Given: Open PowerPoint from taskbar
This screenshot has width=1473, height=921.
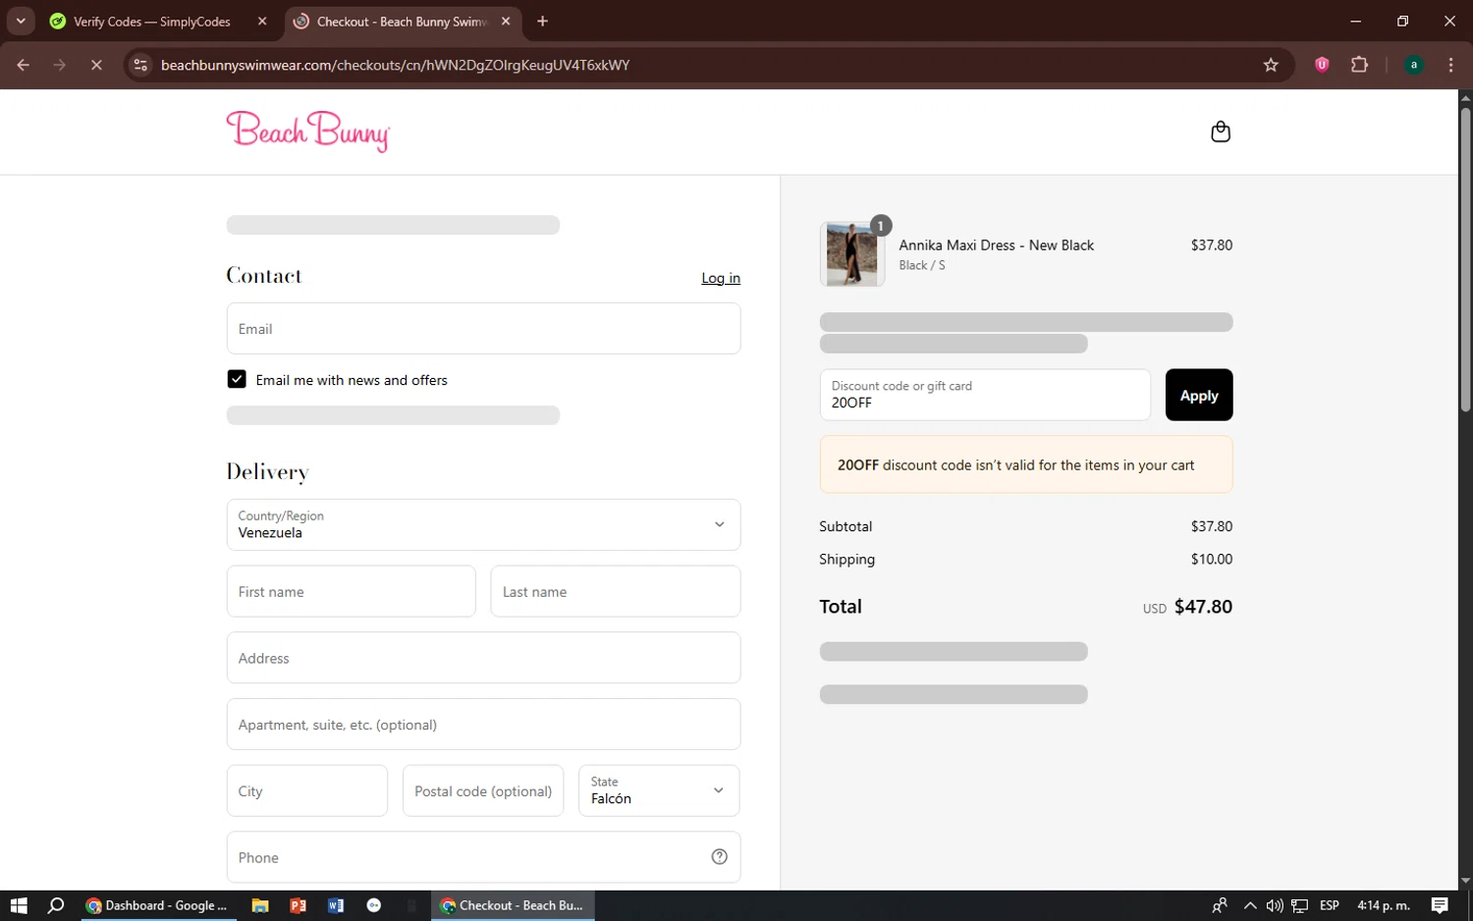Looking at the screenshot, I should tap(298, 905).
